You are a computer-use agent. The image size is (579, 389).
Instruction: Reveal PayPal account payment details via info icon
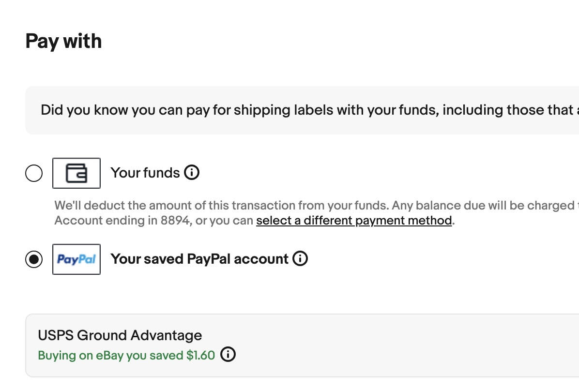coord(300,258)
